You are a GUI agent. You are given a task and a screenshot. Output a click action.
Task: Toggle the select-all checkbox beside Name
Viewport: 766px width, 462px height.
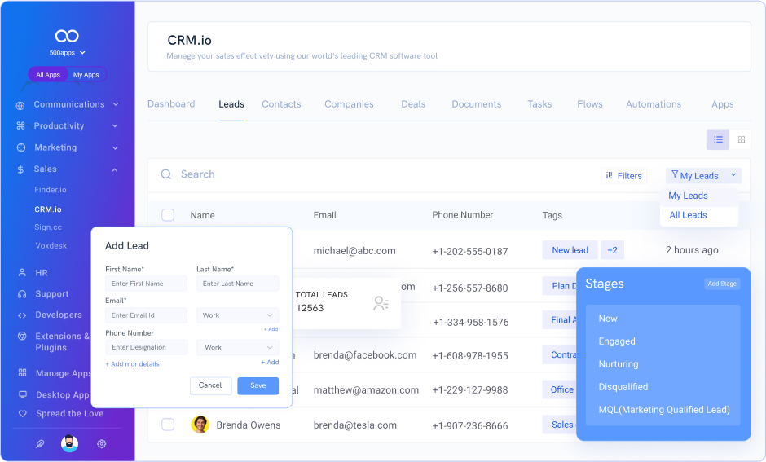(x=168, y=215)
